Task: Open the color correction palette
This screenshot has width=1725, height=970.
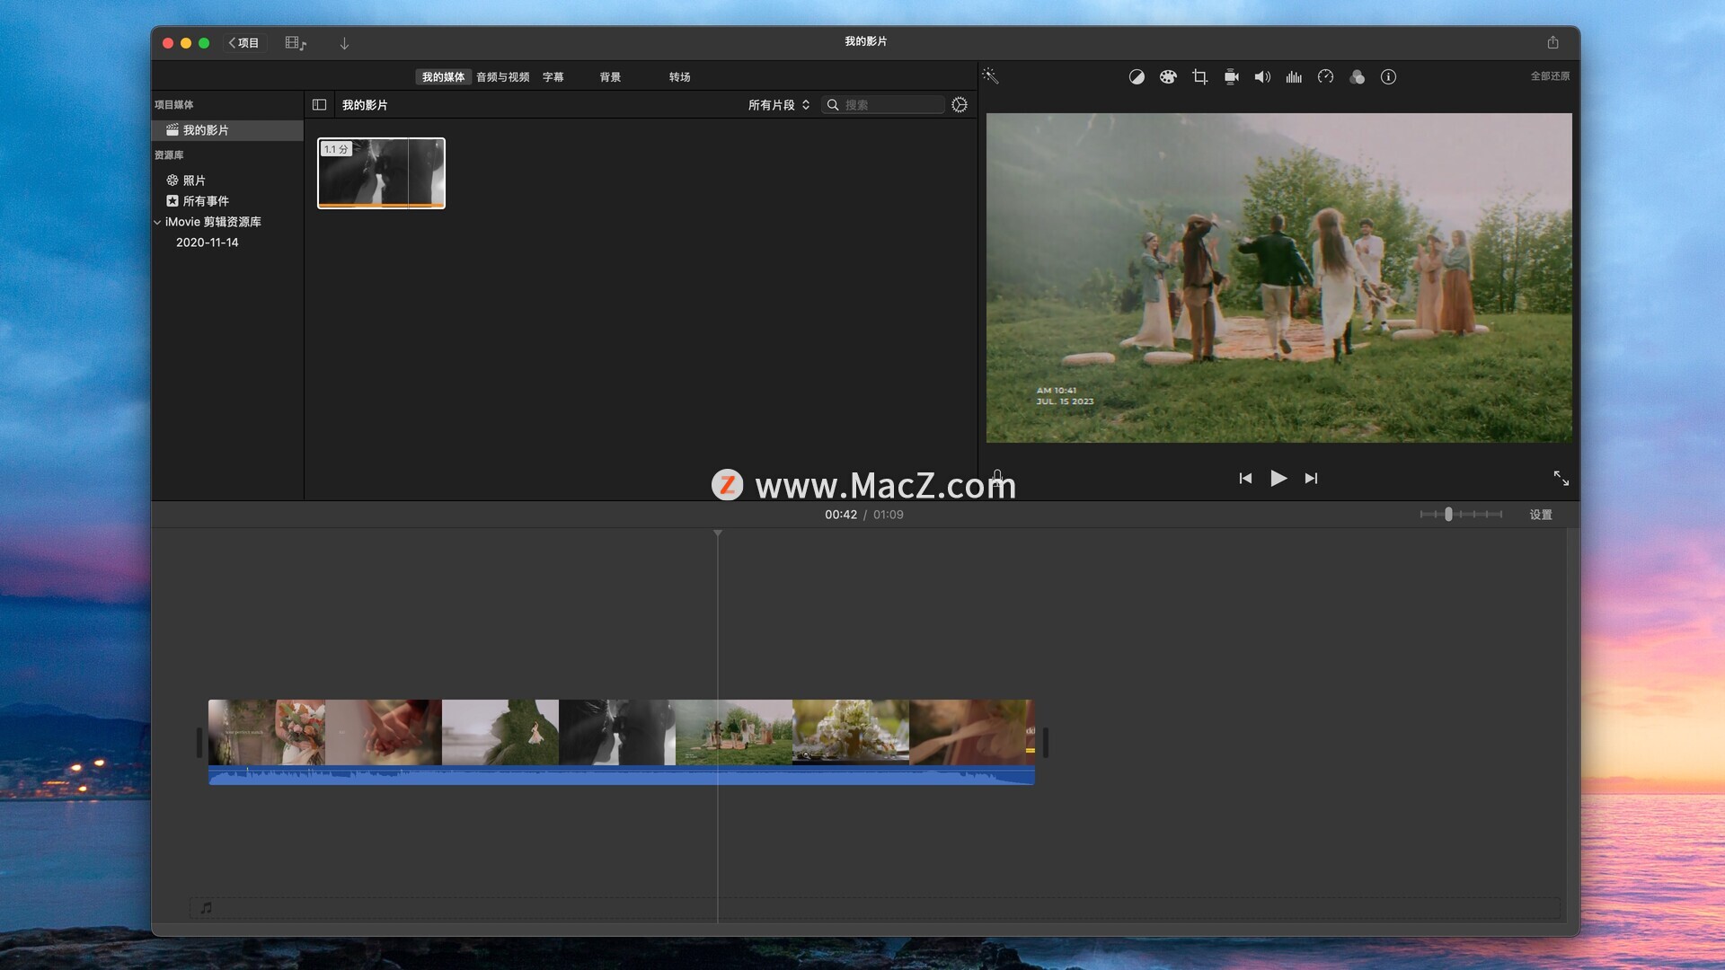Action: [1168, 77]
